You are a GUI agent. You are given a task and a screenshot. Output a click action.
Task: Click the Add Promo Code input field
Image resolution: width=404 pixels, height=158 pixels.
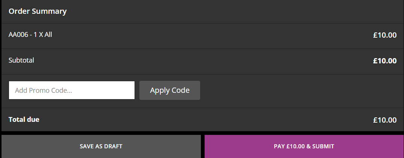click(72, 90)
